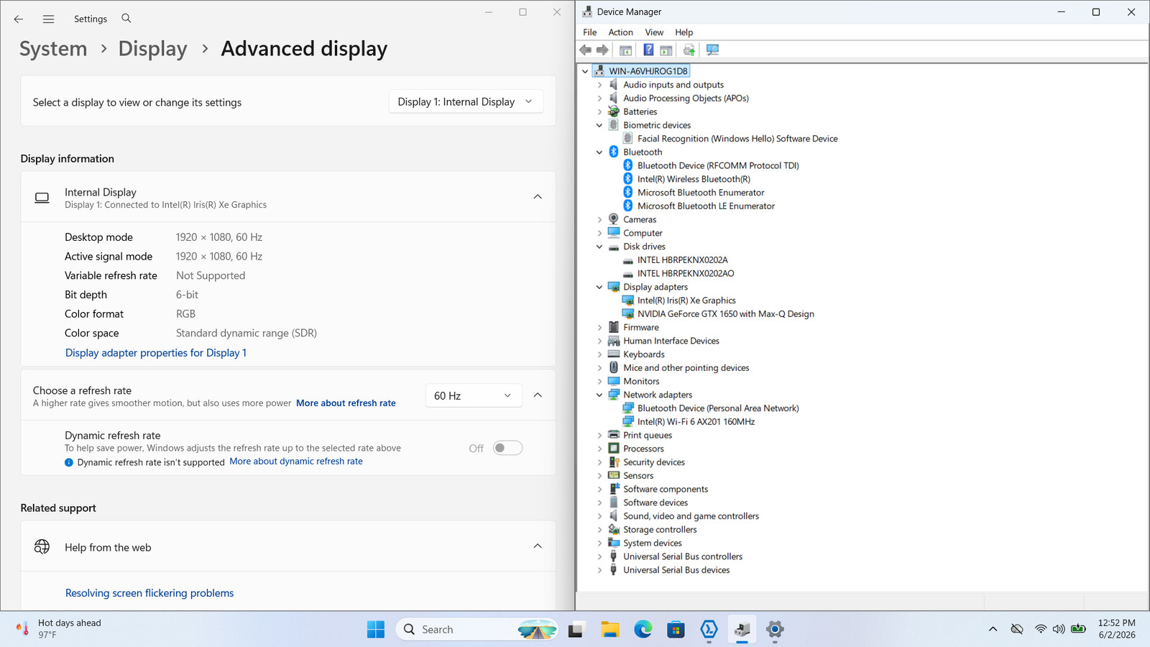
Task: Click the Scan for hardware changes icon
Action: coord(712,50)
